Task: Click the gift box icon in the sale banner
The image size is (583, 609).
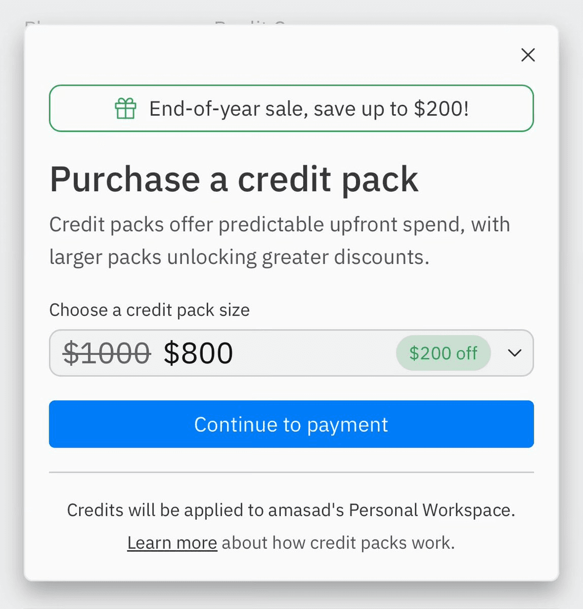Action: [125, 109]
